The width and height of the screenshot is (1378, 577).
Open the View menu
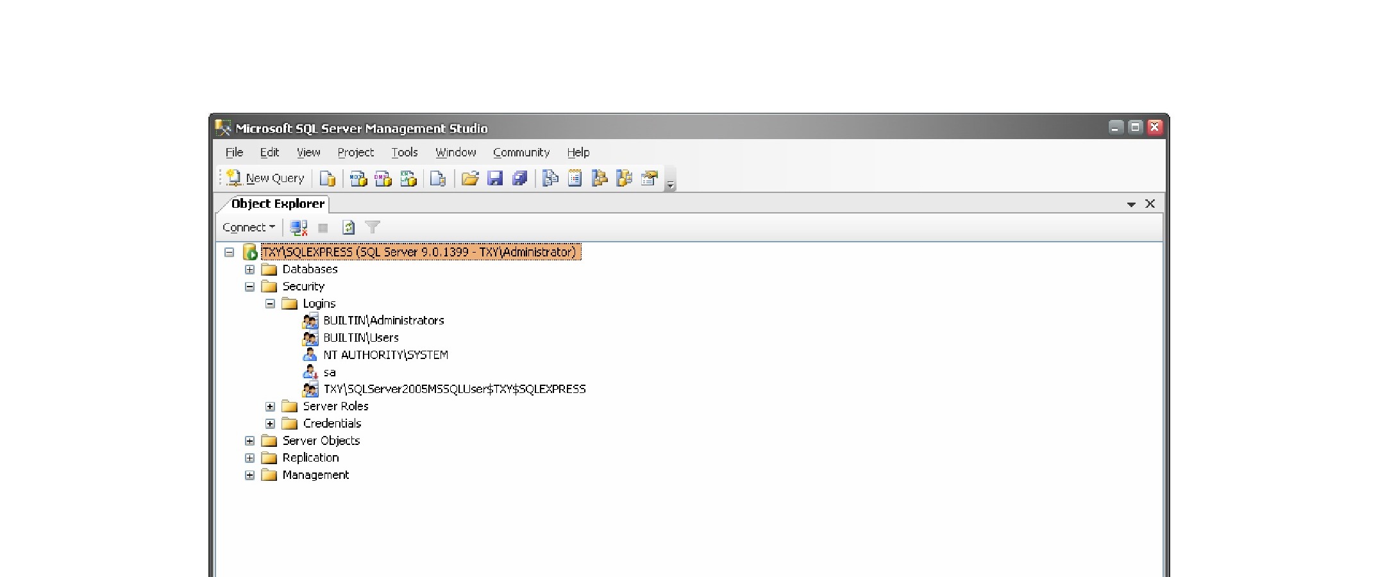pos(308,153)
